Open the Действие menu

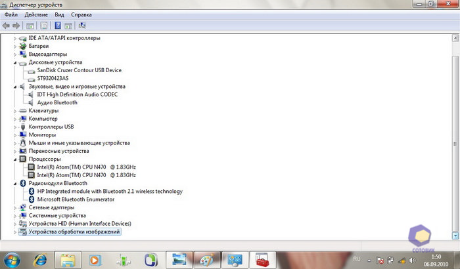(35, 14)
